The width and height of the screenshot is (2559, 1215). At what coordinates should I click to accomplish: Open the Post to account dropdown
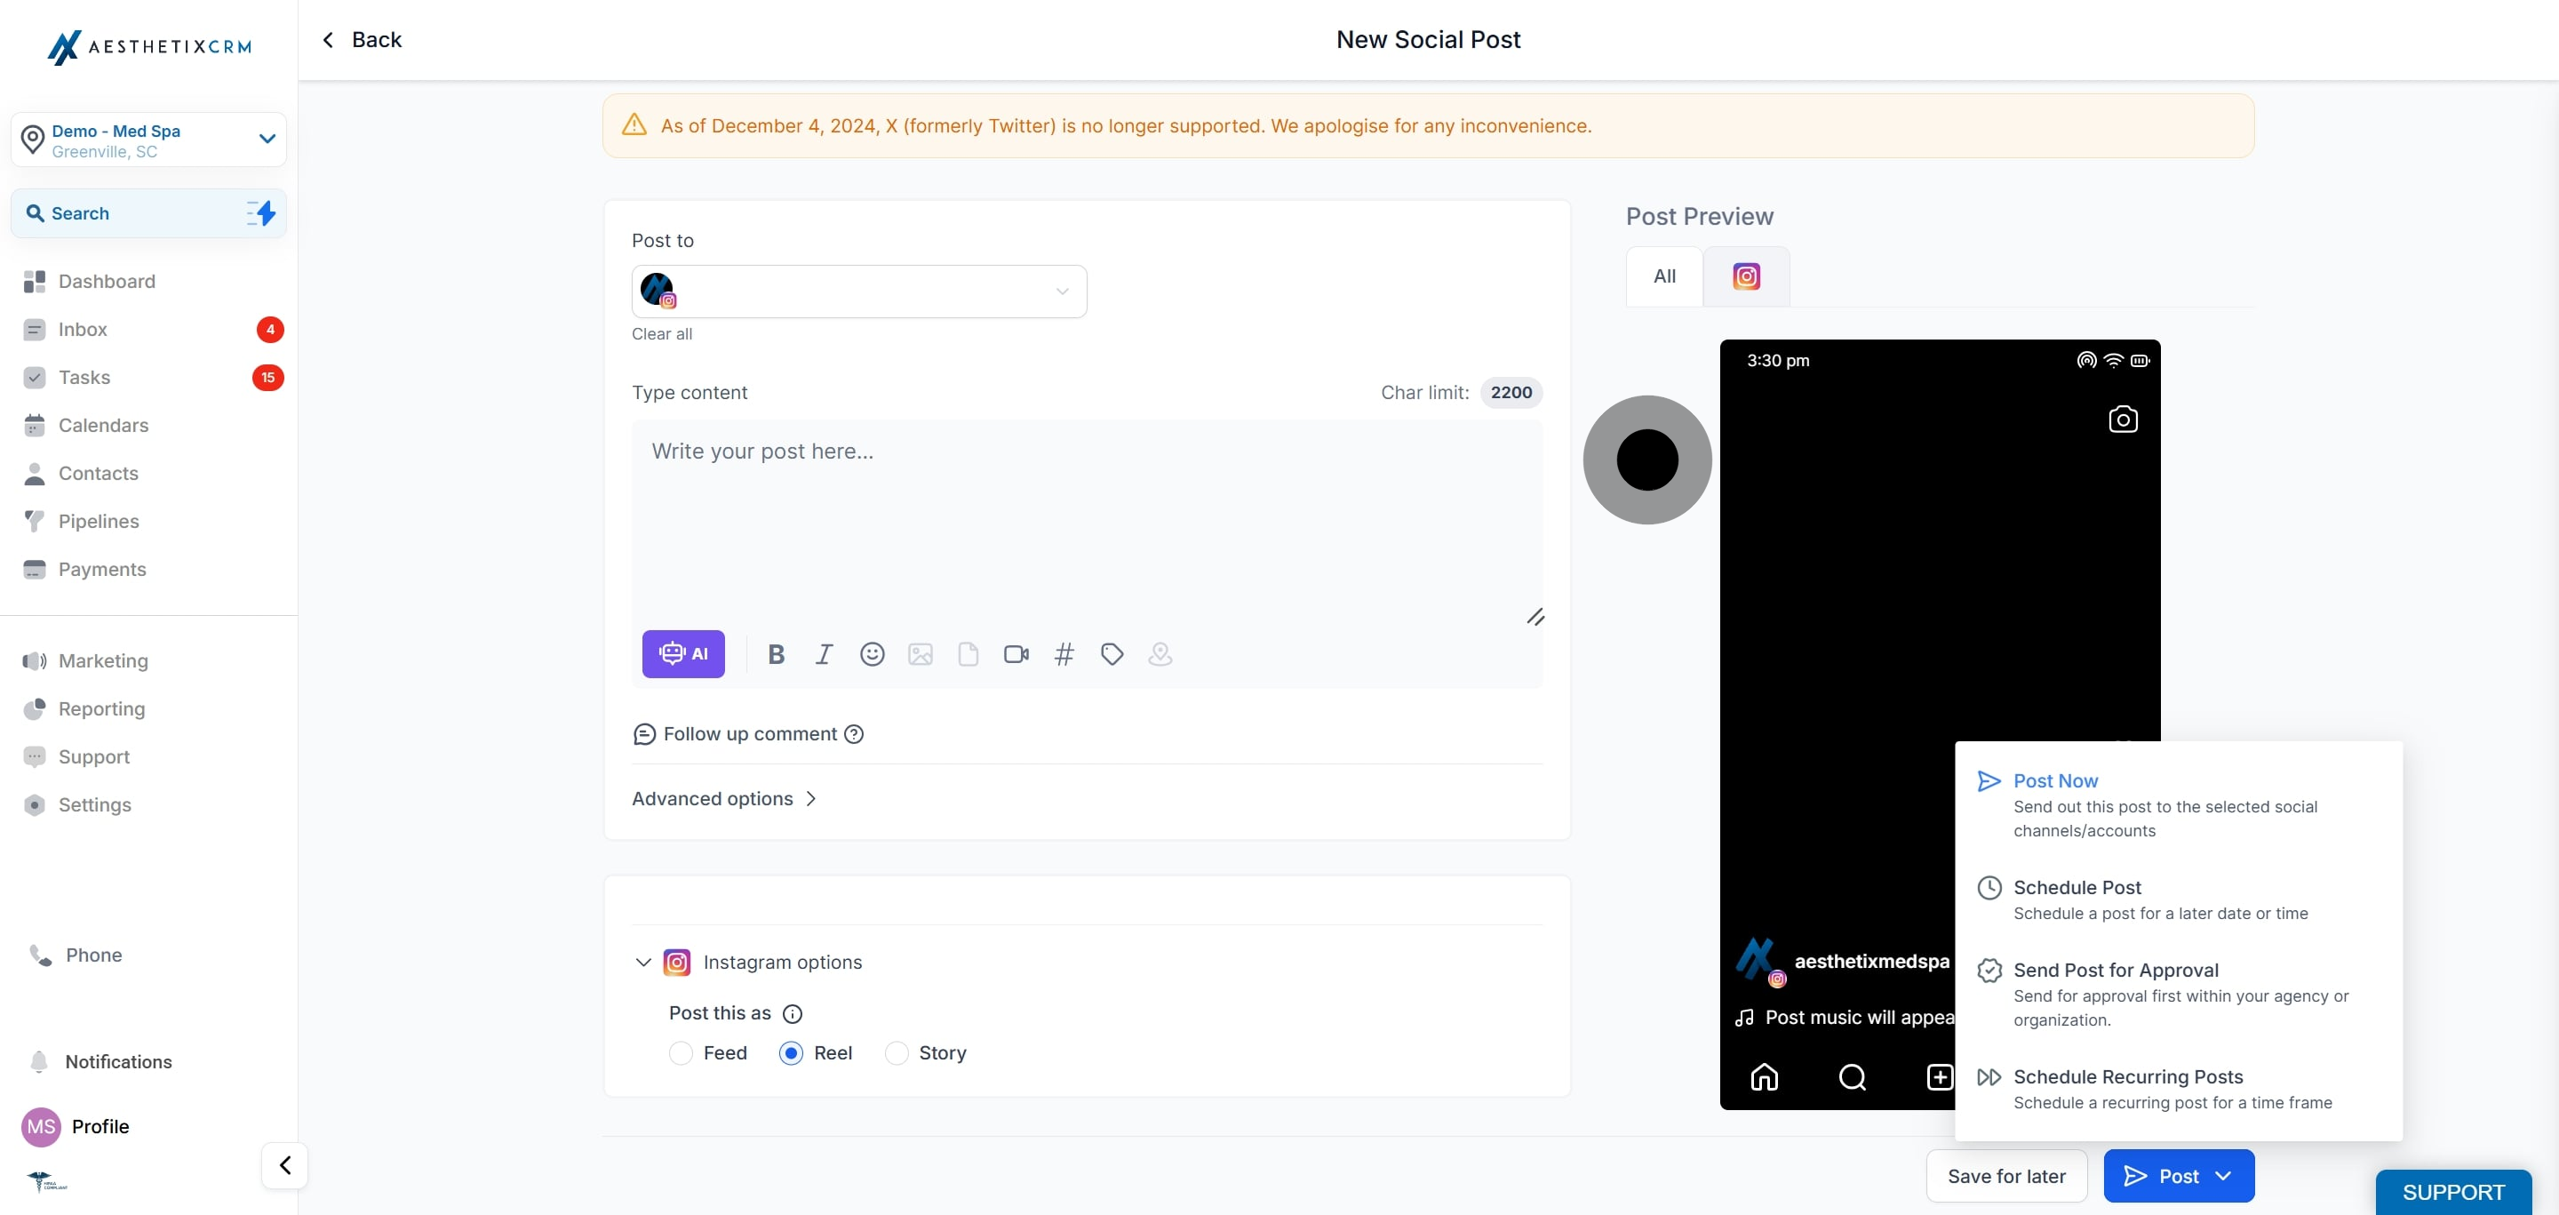coord(858,291)
